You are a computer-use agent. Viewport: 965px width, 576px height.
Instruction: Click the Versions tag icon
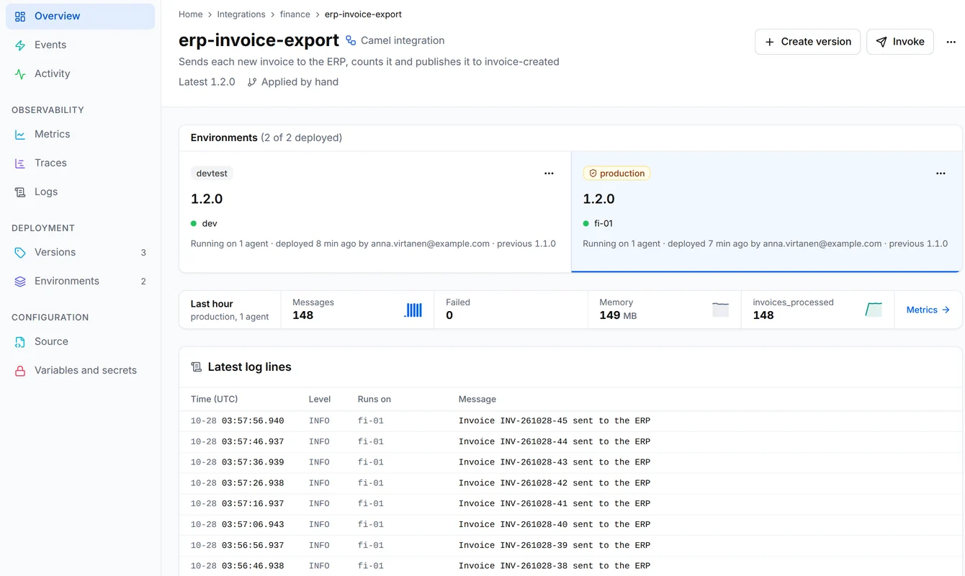pos(20,253)
